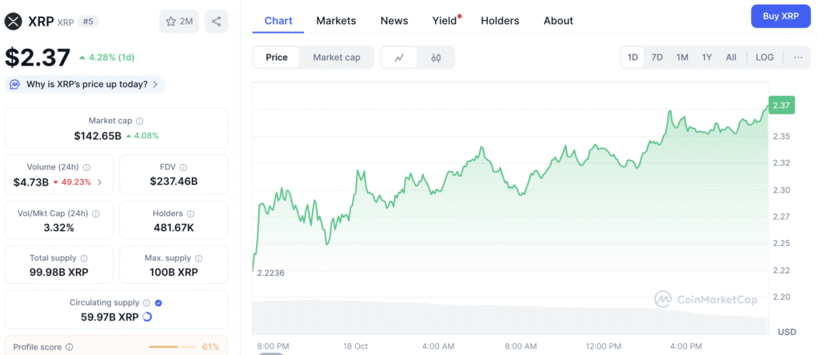
Task: Toggle the chart to Market cap view
Action: [x=336, y=58]
